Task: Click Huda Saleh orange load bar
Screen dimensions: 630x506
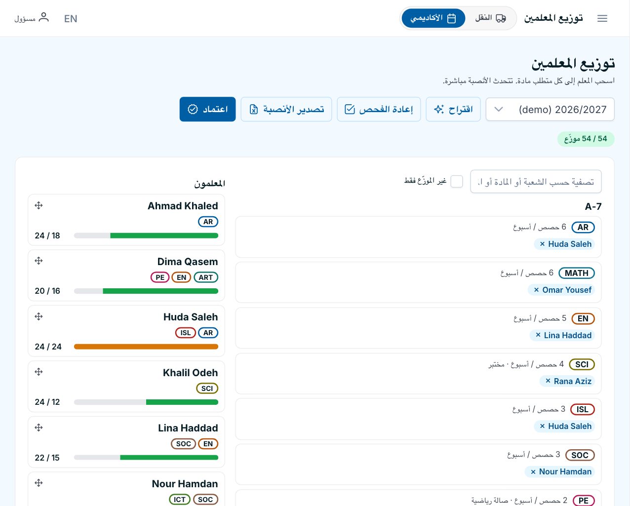Action: point(146,347)
